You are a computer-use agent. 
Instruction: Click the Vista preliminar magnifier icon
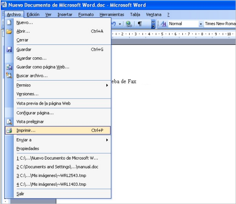point(9,122)
